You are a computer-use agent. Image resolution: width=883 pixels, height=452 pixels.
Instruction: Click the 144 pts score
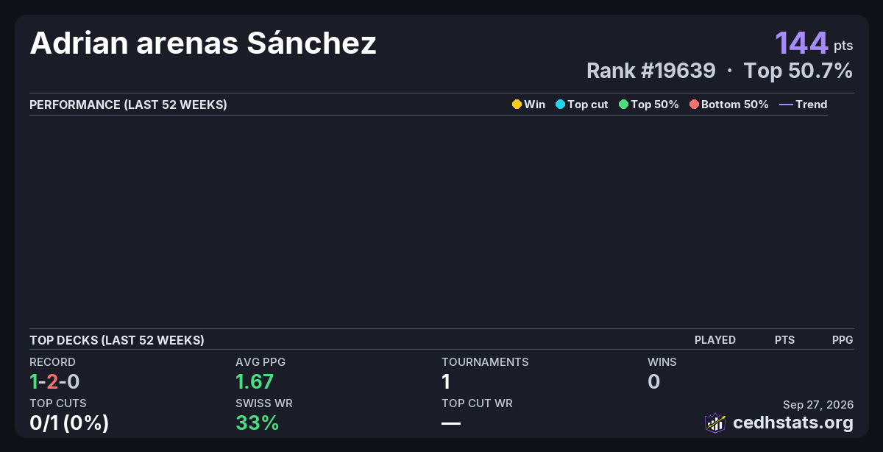point(815,43)
